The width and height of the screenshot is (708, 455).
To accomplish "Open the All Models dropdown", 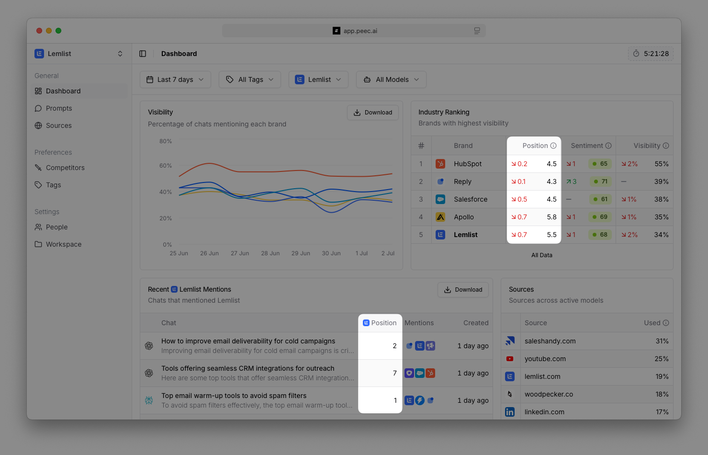I will pos(391,80).
